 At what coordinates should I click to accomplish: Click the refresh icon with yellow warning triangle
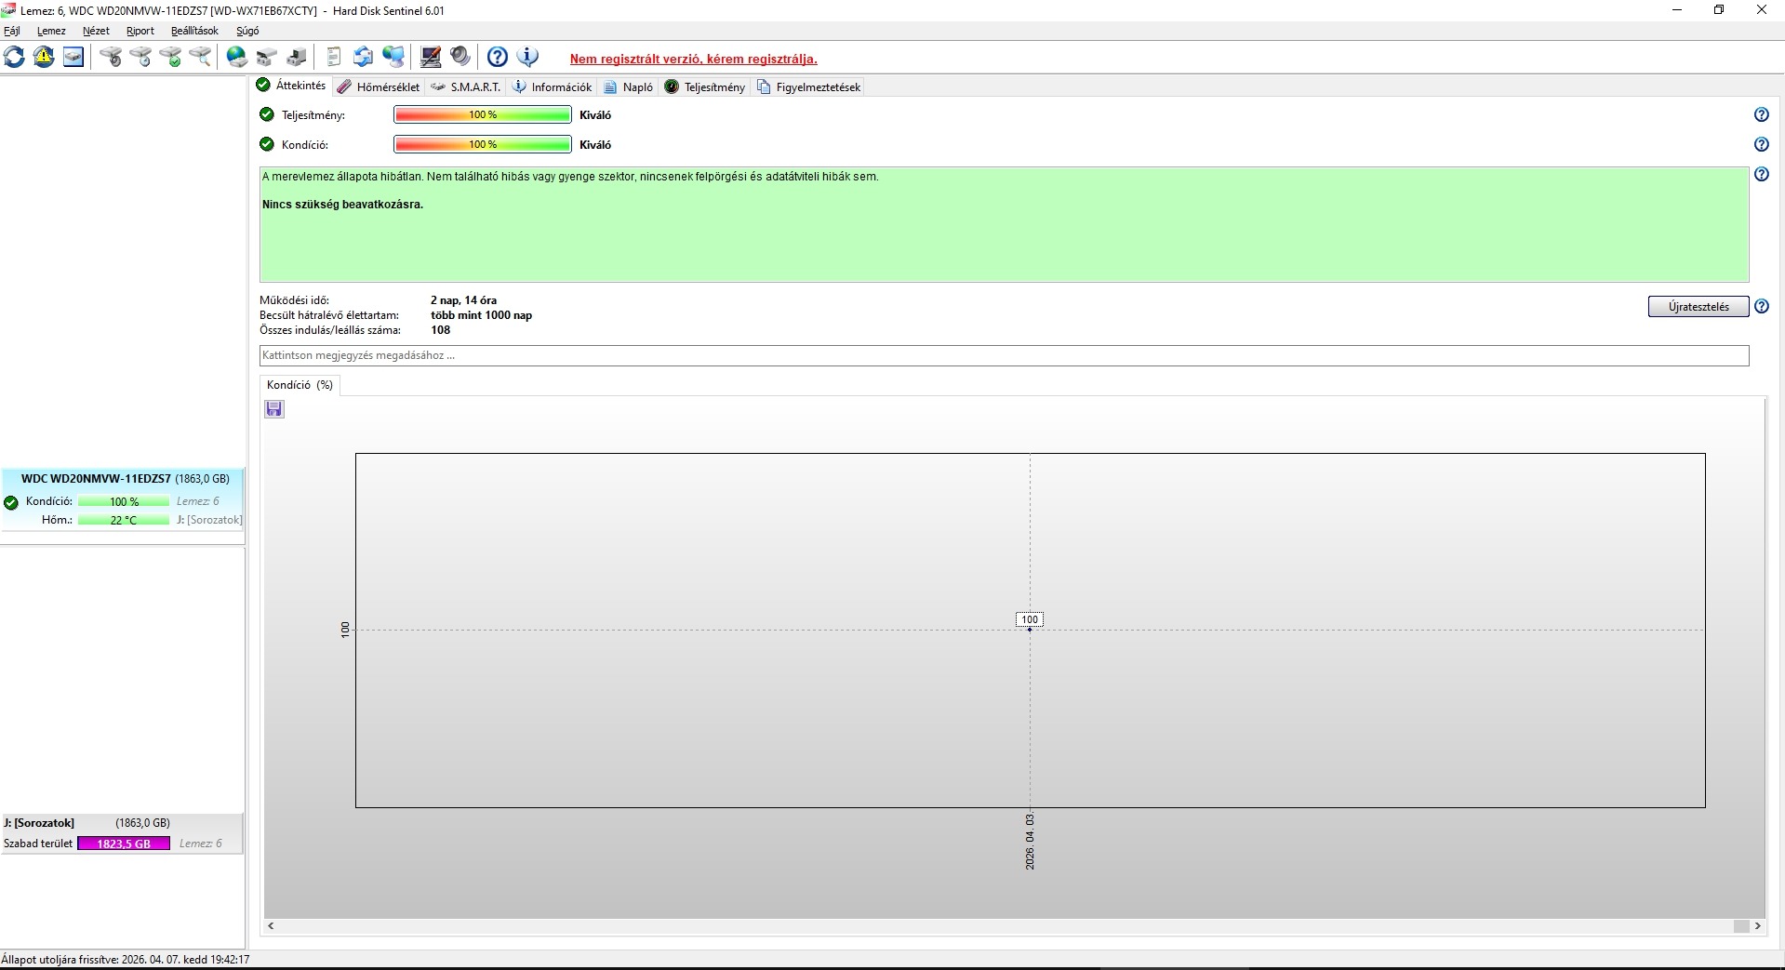44,58
